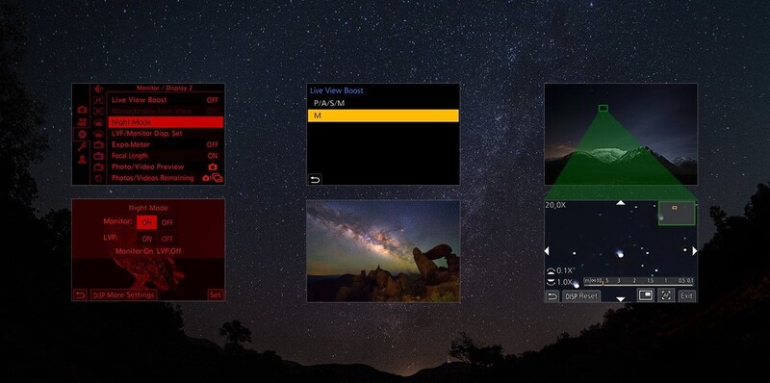Open the wrench Setup menu tab
The height and width of the screenshot is (383, 770).
[x=82, y=146]
